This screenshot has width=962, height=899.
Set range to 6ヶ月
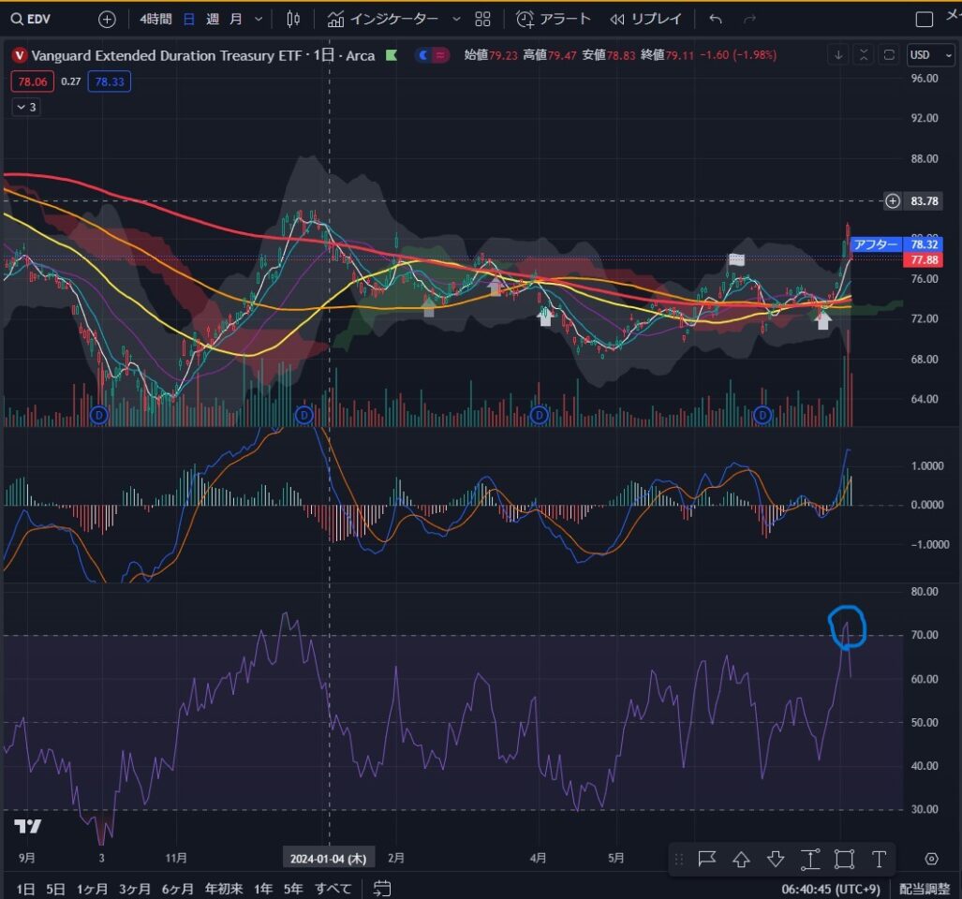pyautogui.click(x=178, y=889)
